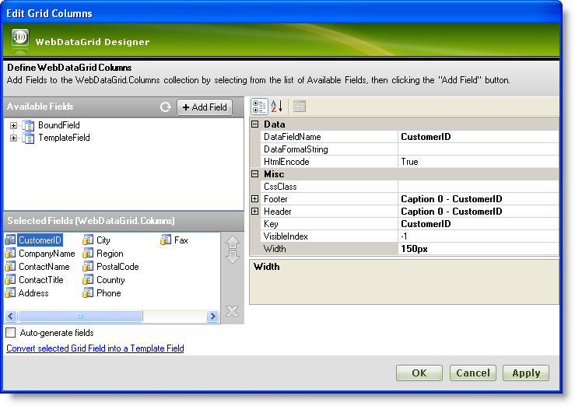Convert selected Grid Field into Template Field link
The width and height of the screenshot is (575, 406).
click(x=95, y=348)
